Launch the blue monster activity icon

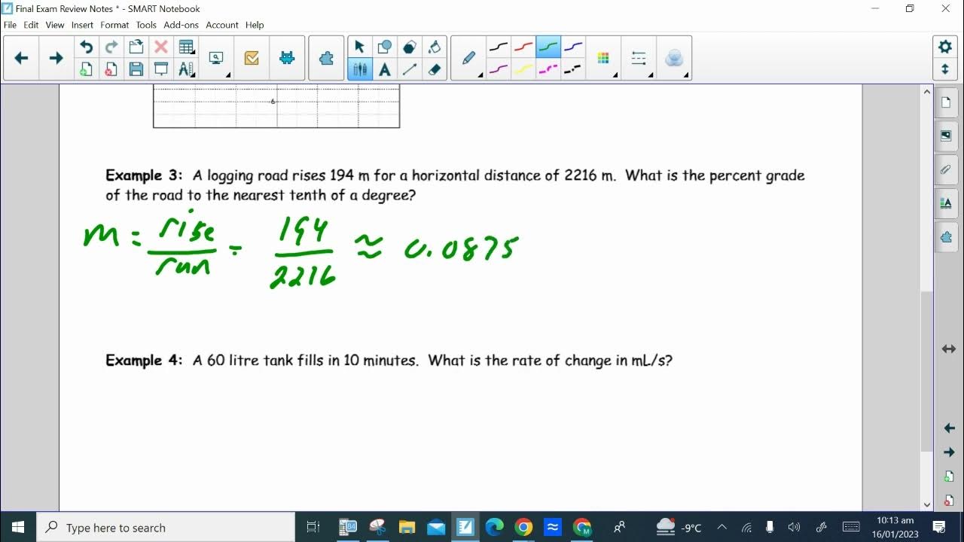tap(287, 58)
